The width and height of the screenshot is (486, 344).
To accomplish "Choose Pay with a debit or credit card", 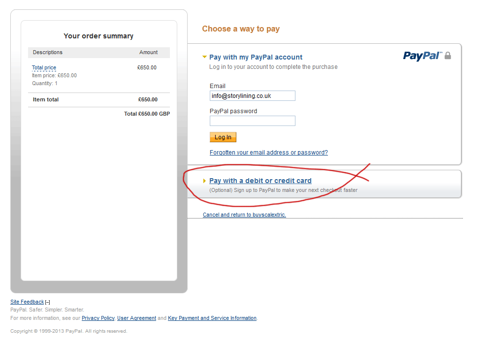I will [260, 181].
